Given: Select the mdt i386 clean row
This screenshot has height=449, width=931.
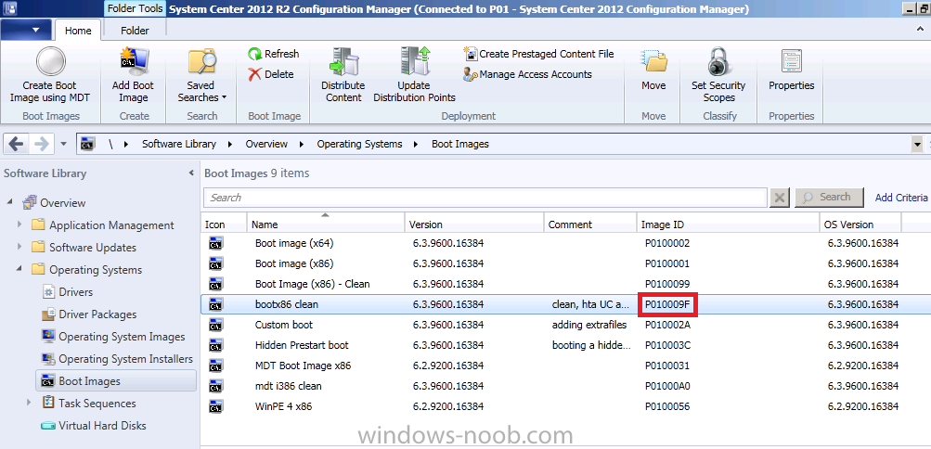Looking at the screenshot, I should coord(566,386).
